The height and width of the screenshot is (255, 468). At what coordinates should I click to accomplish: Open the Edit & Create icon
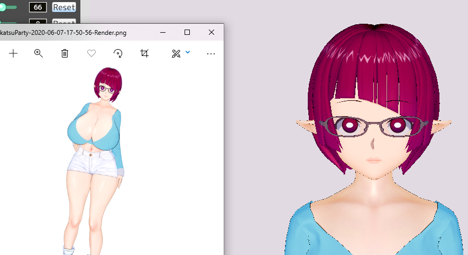tap(176, 54)
